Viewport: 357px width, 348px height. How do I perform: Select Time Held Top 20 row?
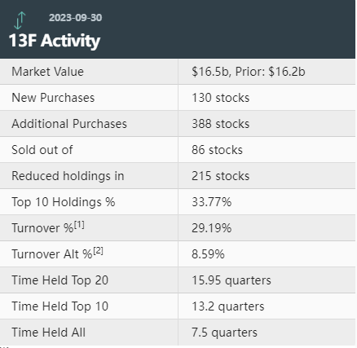click(x=178, y=280)
